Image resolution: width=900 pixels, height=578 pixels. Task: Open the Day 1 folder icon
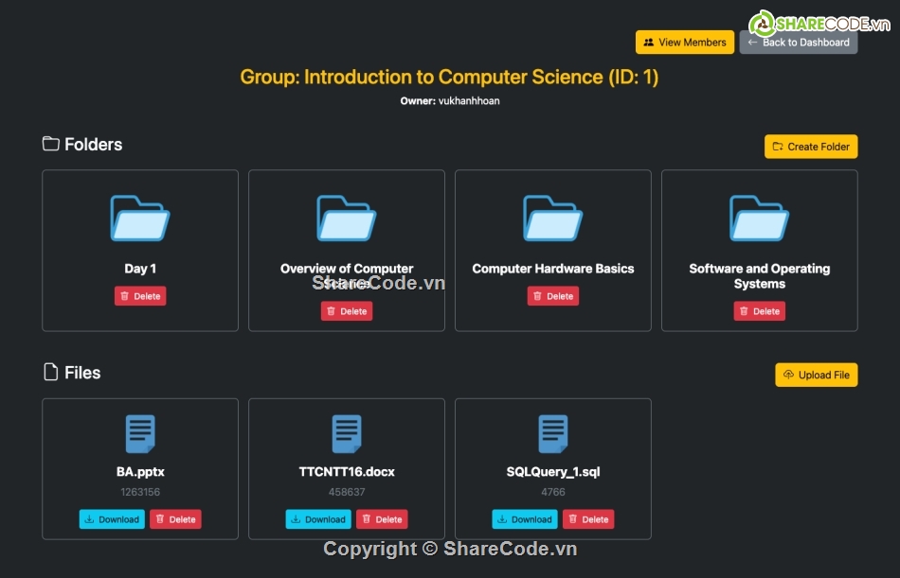click(x=140, y=219)
